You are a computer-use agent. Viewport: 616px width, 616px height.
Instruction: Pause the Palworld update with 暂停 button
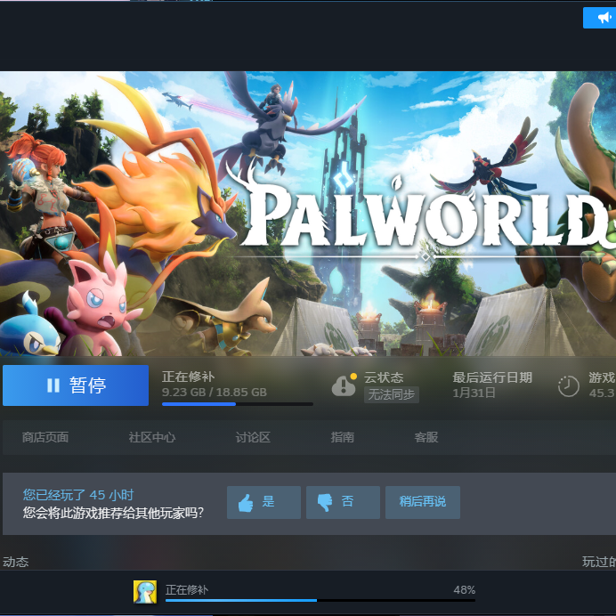[x=76, y=385]
